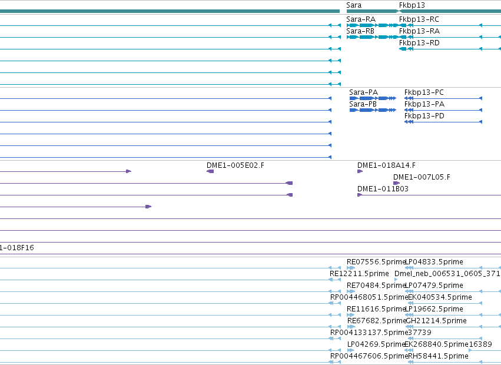This screenshot has width=501, height=365.
Task: Select the LP07479.5prime EST label
Action: (434, 286)
